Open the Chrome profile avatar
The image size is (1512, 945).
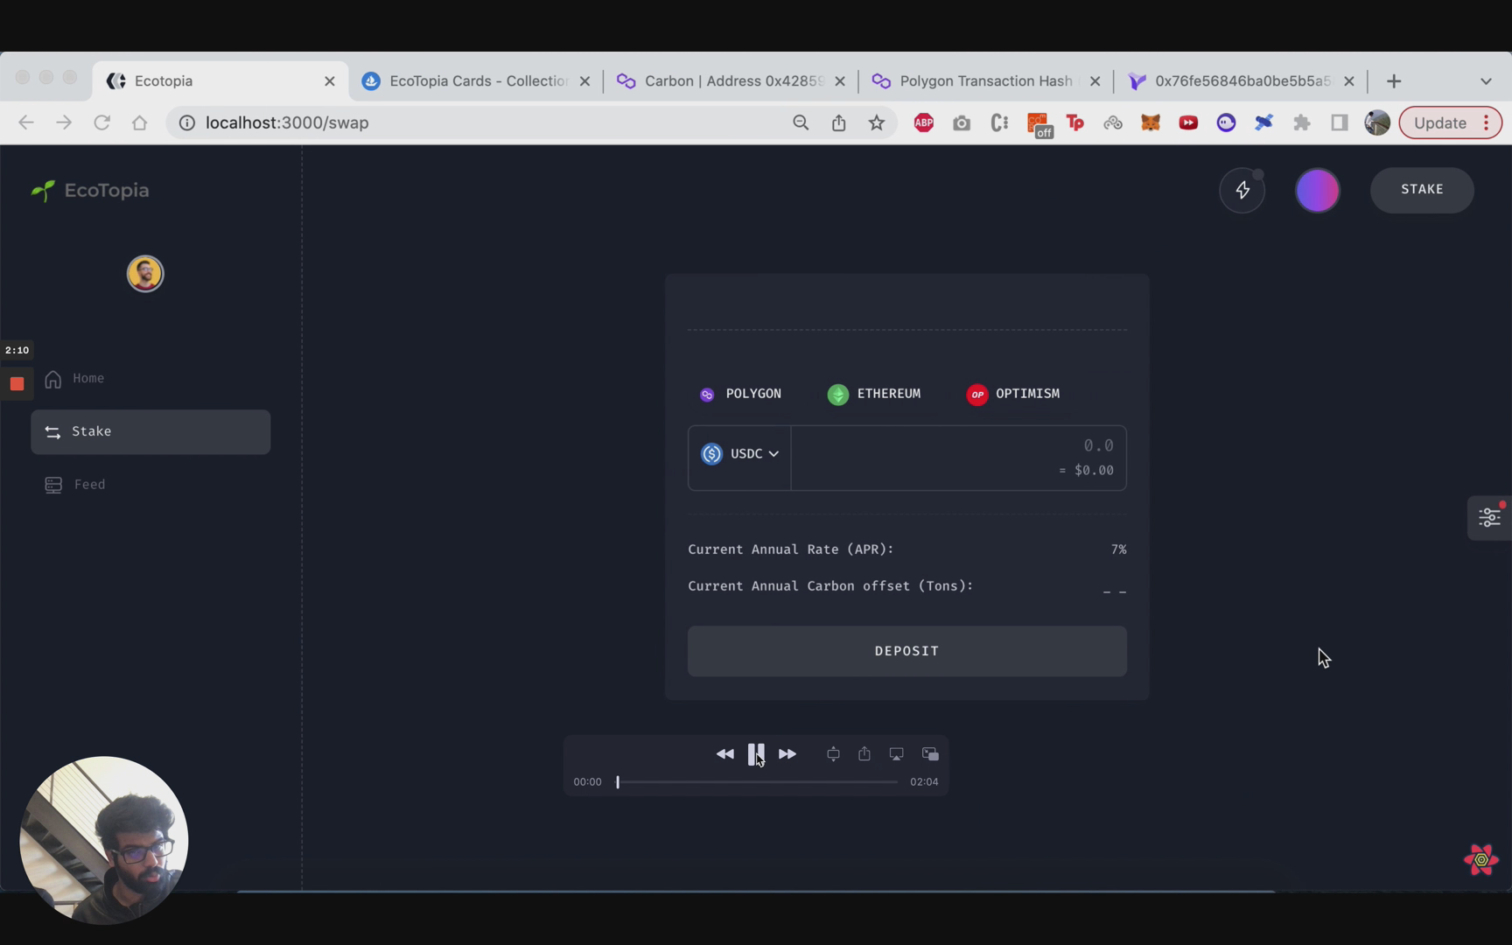(x=1377, y=123)
